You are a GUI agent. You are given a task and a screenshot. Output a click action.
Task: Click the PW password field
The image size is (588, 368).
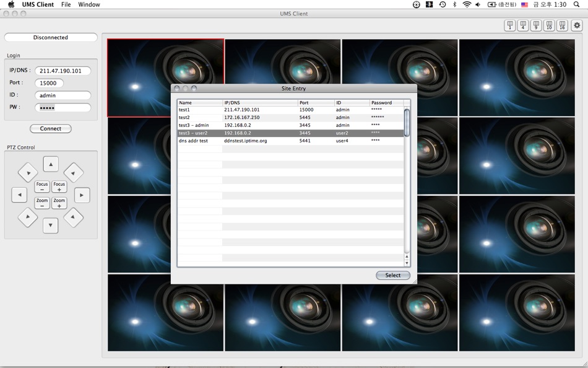[63, 108]
